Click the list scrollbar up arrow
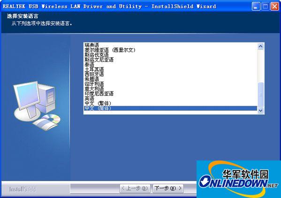This screenshot has width=281, height=198. pyautogui.click(x=260, y=46)
